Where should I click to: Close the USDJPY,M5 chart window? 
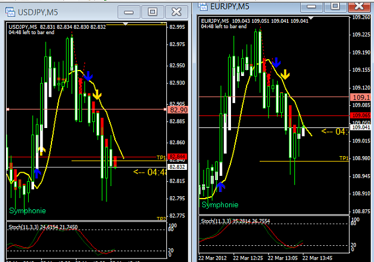click(177, 12)
